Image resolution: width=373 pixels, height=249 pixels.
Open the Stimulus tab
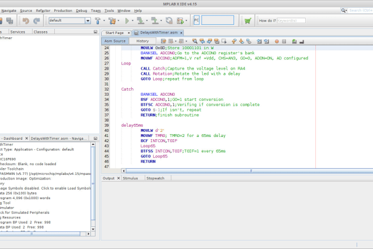point(131,178)
